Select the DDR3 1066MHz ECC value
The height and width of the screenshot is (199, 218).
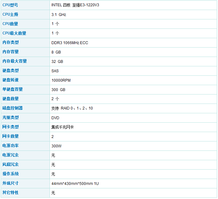click(x=70, y=43)
